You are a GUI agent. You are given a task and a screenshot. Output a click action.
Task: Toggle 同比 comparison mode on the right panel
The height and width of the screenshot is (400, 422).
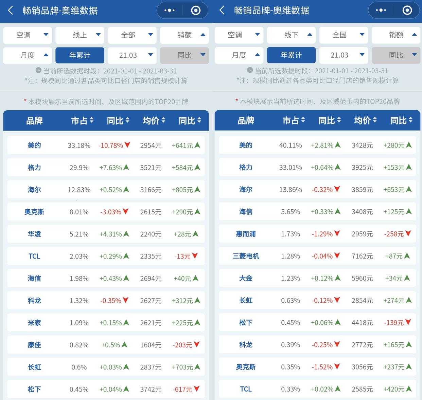click(396, 55)
